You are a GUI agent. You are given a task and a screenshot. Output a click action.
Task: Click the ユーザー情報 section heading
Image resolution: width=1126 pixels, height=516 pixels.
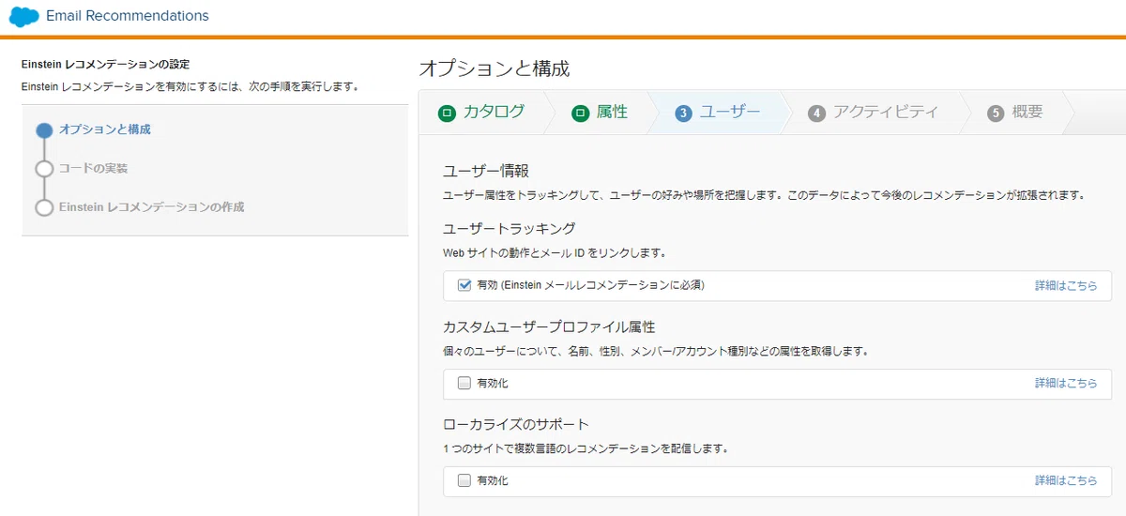(486, 171)
